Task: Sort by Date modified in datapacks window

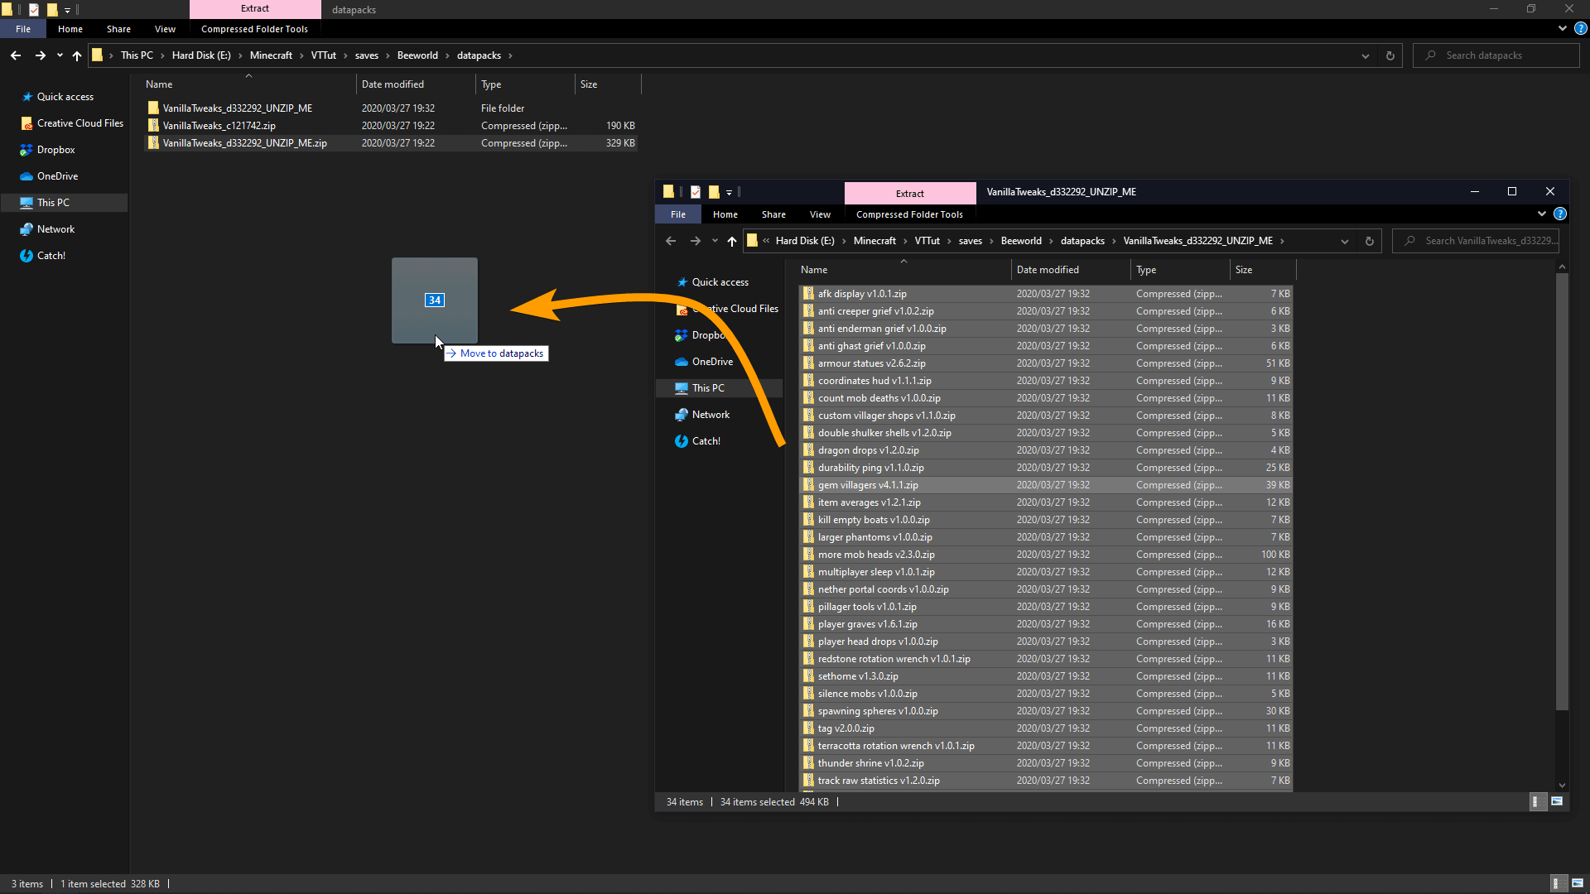Action: coord(416,84)
